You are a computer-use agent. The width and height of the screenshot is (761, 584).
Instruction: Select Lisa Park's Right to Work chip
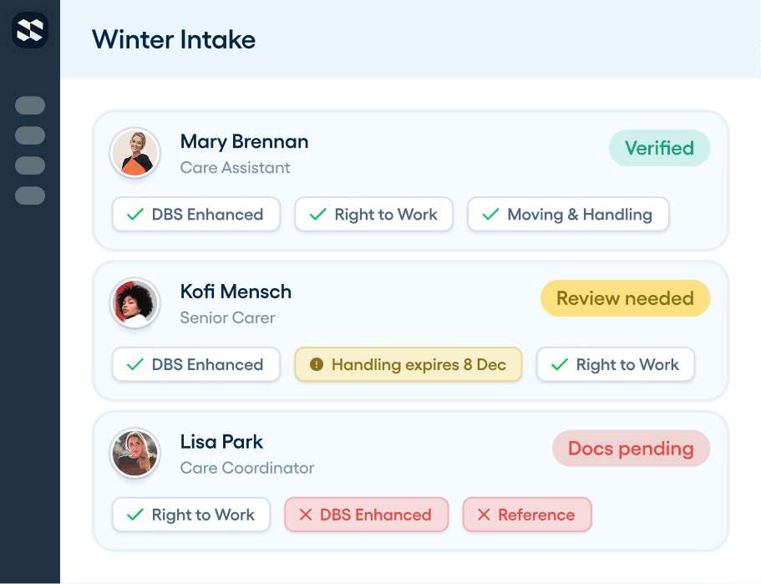191,514
